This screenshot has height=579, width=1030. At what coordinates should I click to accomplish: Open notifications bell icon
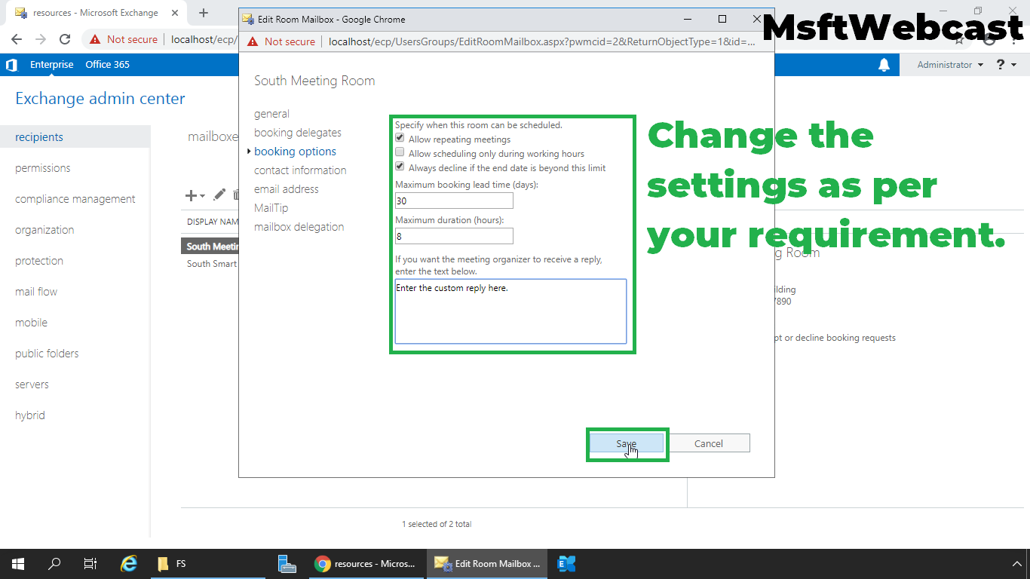click(884, 65)
